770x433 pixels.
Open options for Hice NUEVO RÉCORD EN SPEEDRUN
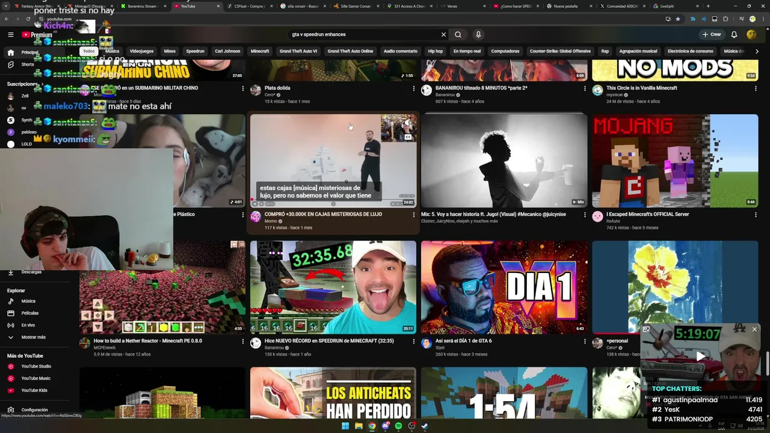click(414, 341)
